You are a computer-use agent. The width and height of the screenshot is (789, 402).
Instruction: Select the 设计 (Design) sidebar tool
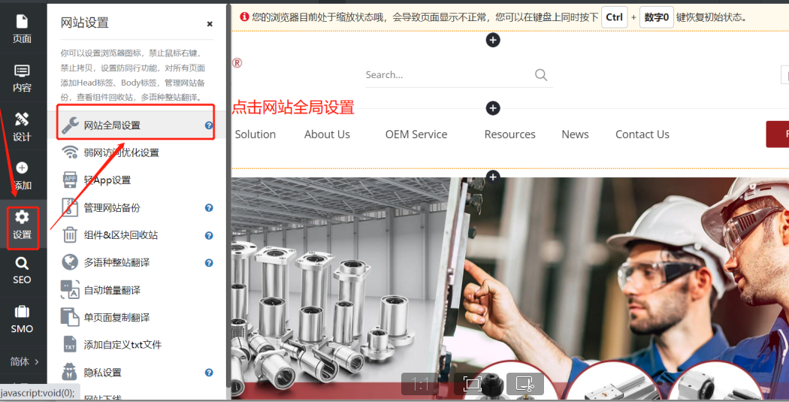point(22,127)
